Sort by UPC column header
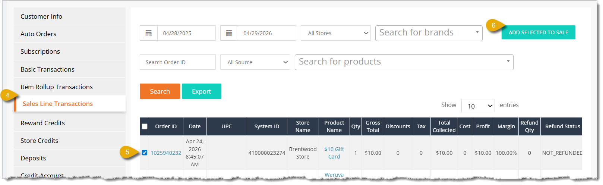Image resolution: width=603 pixels, height=185 pixels. [227, 126]
